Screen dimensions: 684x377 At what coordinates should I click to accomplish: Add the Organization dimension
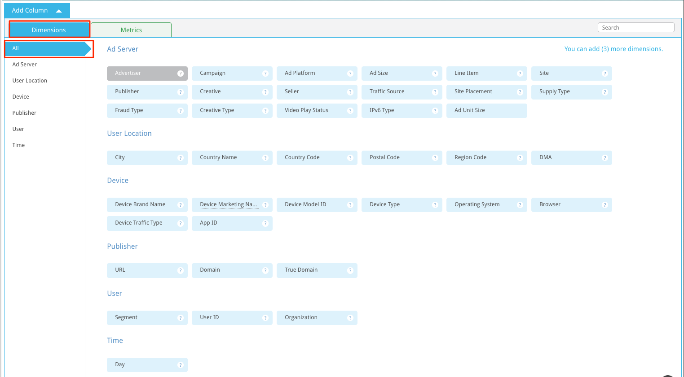[317, 318]
